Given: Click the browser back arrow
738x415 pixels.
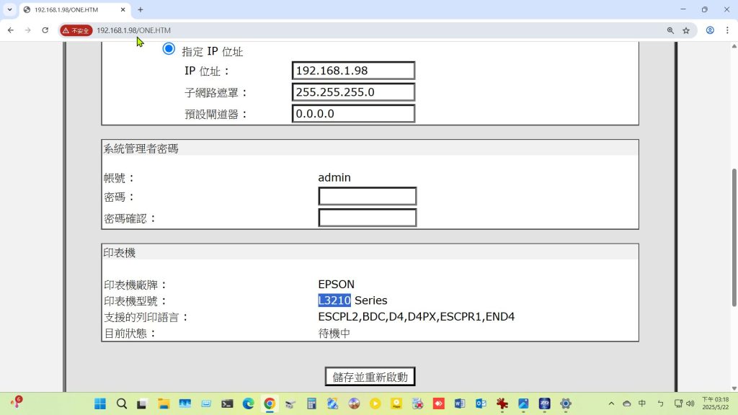Looking at the screenshot, I should click(x=10, y=30).
